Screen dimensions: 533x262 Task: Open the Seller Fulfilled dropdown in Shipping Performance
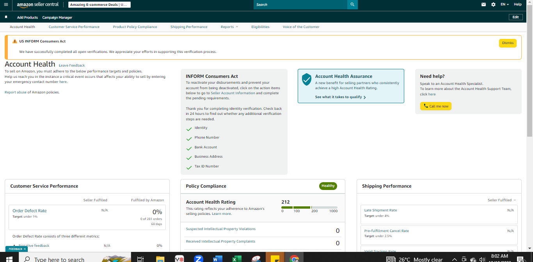click(502, 200)
